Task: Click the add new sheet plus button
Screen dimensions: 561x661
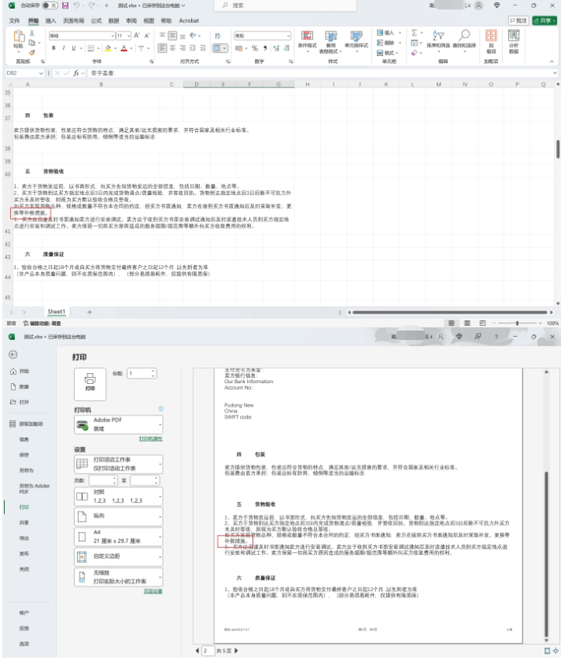Action: pos(90,312)
